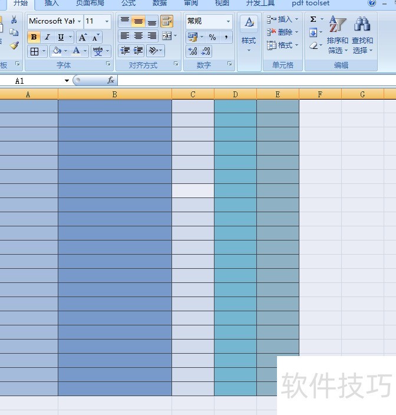This screenshot has width=396, height=415.
Task: Click 插入 insert cells button
Action: click(282, 19)
